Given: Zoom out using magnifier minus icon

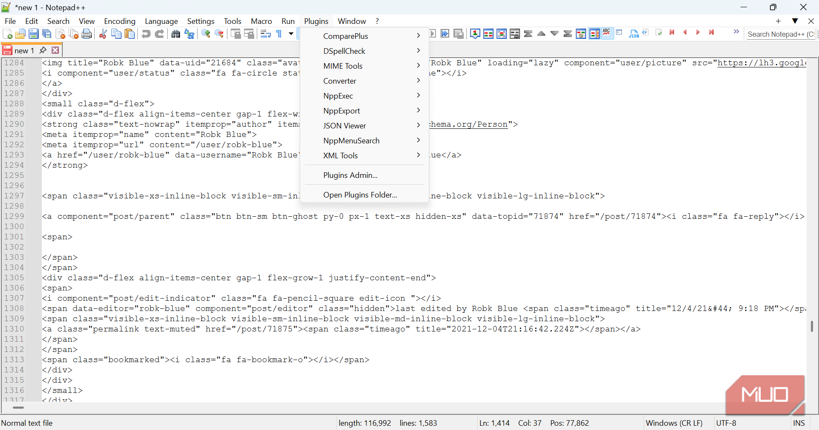Looking at the screenshot, I should point(219,34).
